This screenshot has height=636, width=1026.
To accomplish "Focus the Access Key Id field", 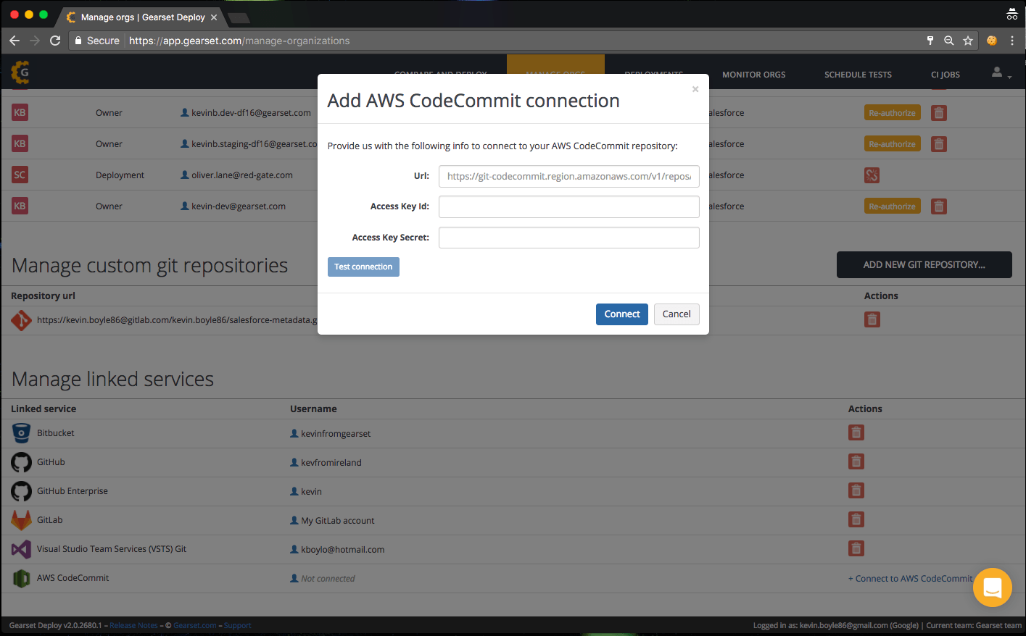I will point(569,206).
